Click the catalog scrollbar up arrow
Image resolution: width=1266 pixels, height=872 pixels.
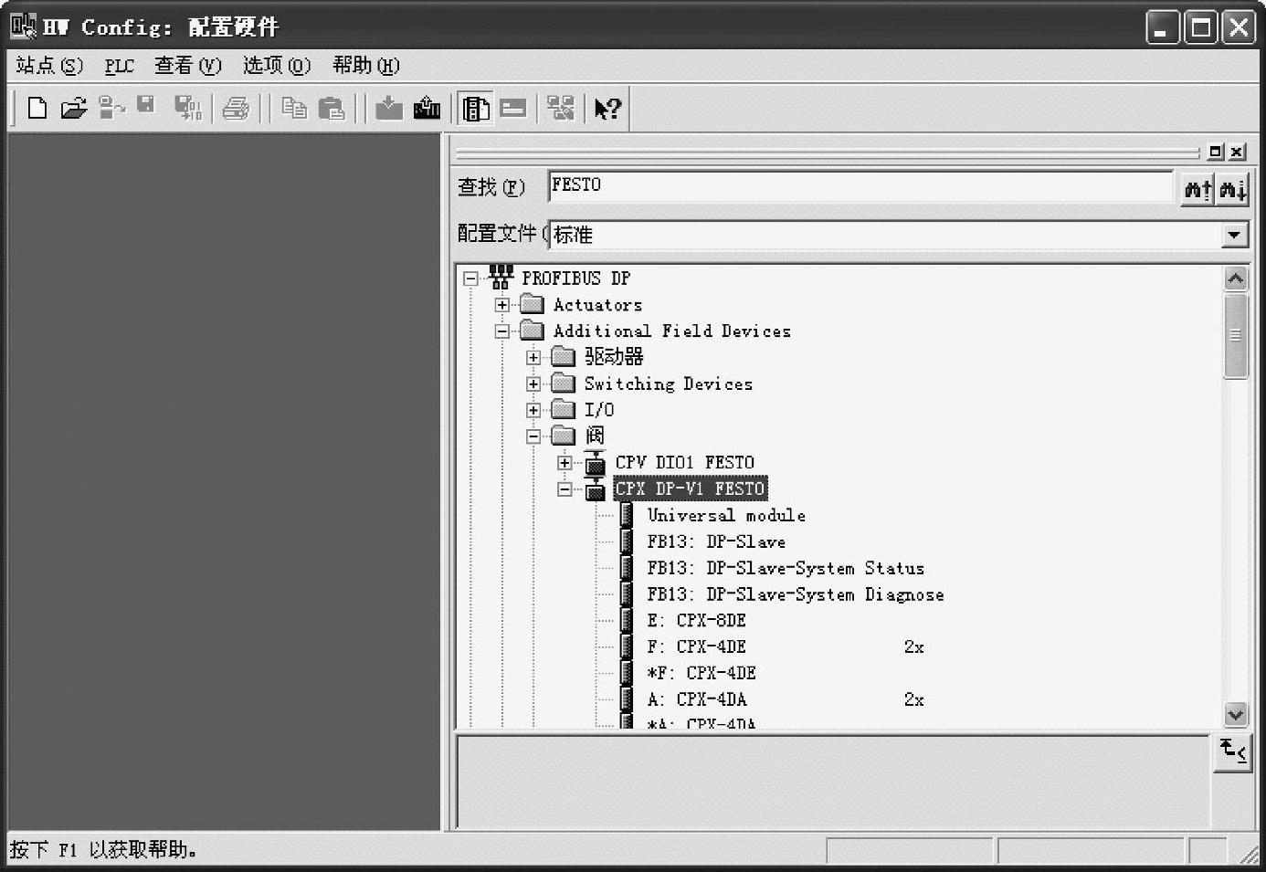point(1235,278)
